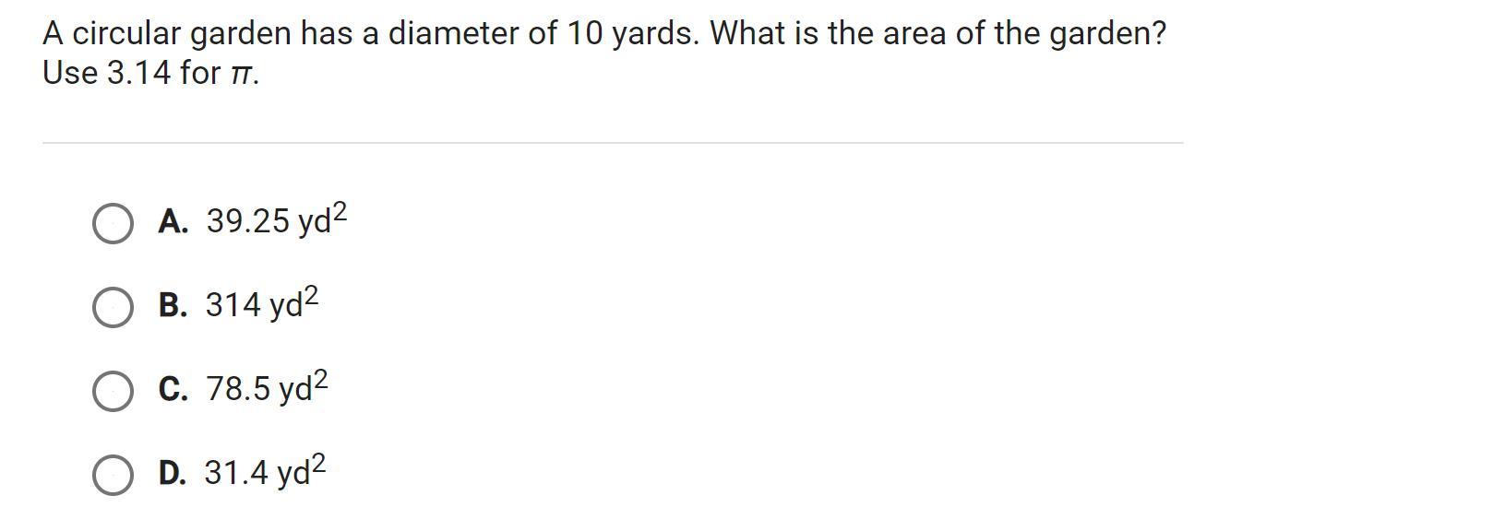Click the question line about the circular garden
This screenshot has height=531, width=1493.
(x=604, y=34)
